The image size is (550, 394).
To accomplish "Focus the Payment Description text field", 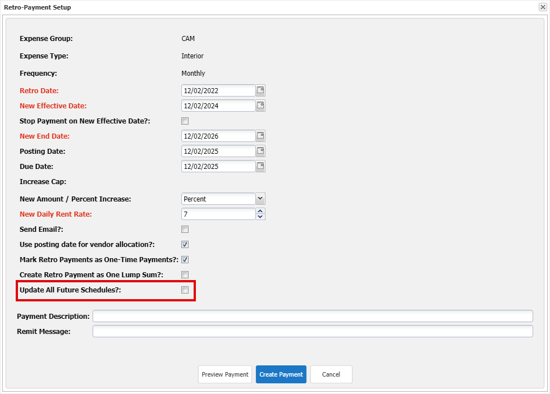I will point(313,316).
